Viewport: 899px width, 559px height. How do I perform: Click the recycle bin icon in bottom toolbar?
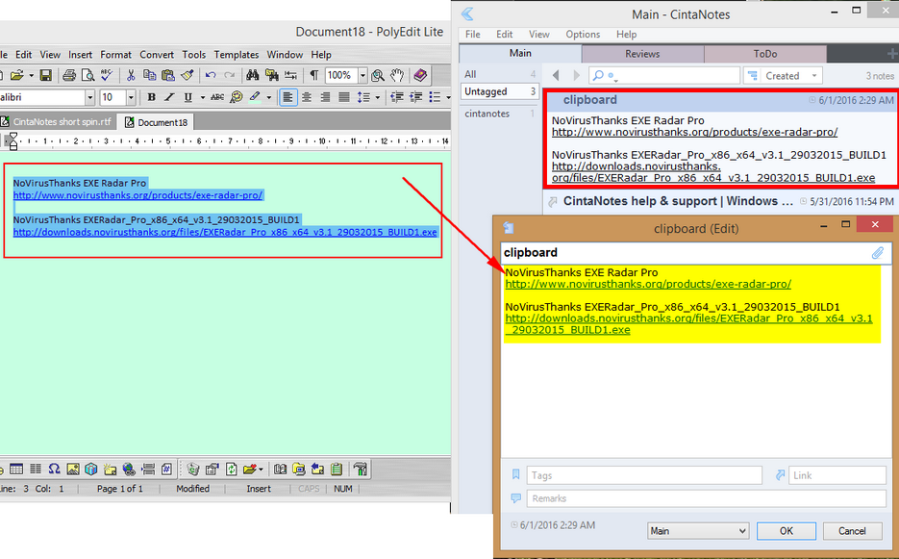click(193, 469)
